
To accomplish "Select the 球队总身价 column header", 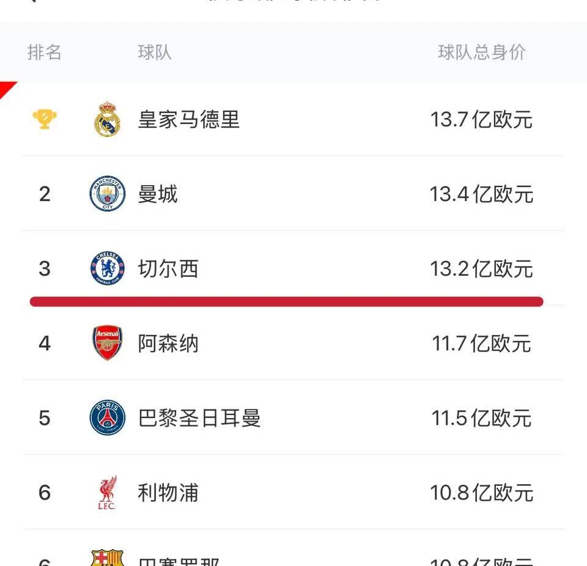I will coord(482,53).
